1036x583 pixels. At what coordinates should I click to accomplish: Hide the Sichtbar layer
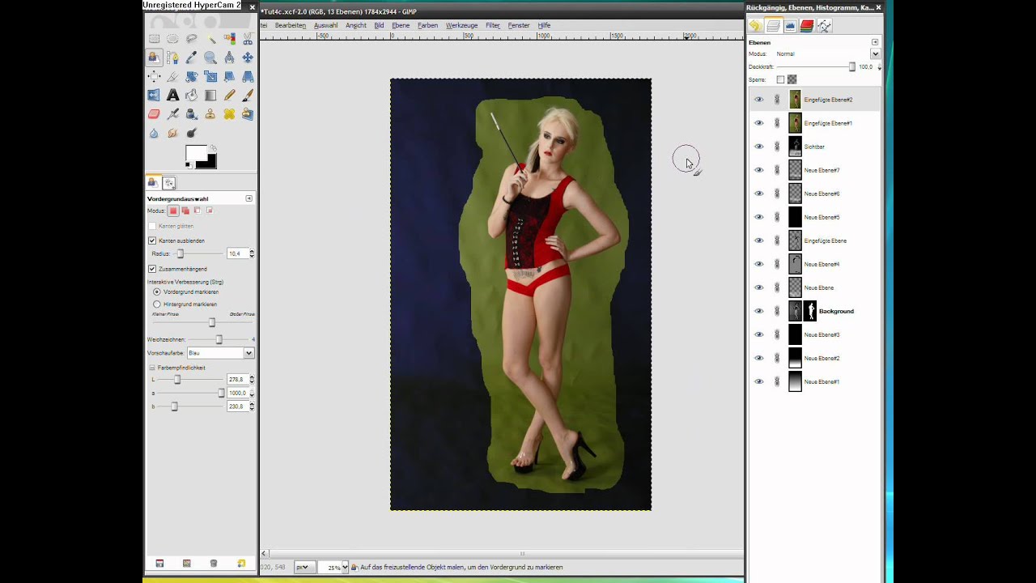[x=758, y=147]
